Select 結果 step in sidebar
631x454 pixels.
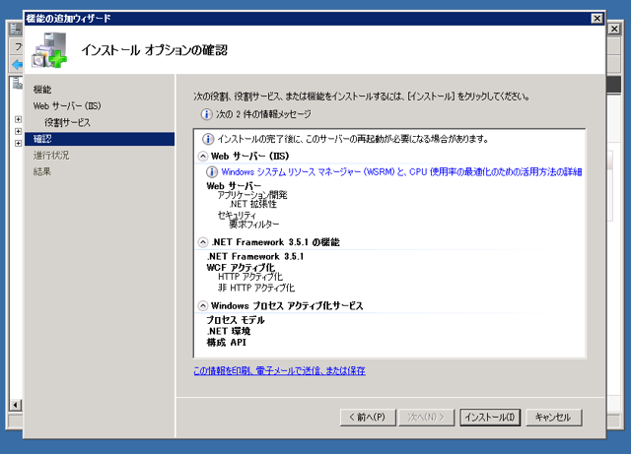pyautogui.click(x=42, y=171)
